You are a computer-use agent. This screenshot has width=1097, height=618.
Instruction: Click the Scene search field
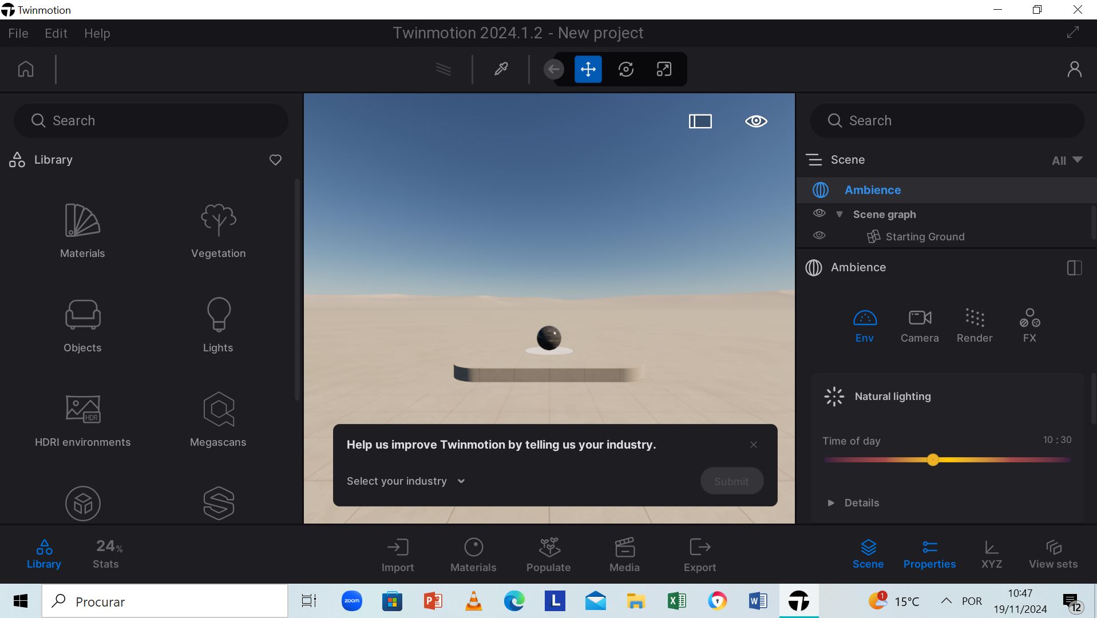(x=947, y=121)
